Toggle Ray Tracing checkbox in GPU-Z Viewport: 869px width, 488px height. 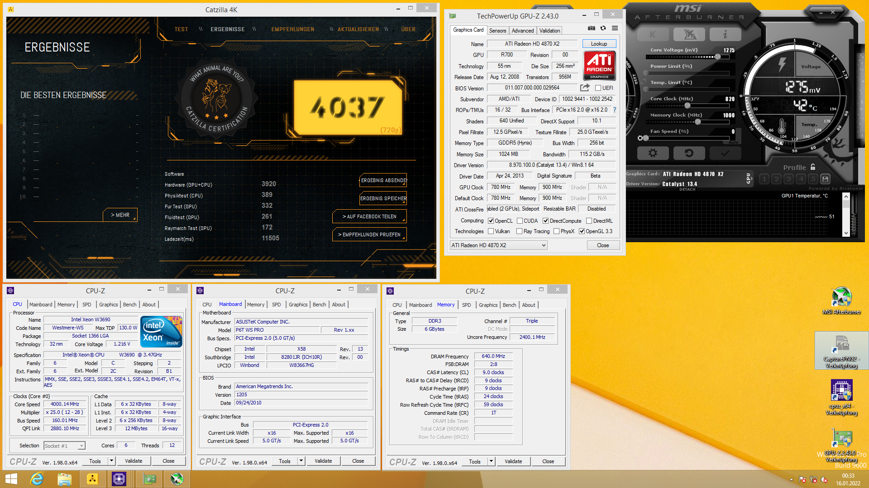click(520, 231)
